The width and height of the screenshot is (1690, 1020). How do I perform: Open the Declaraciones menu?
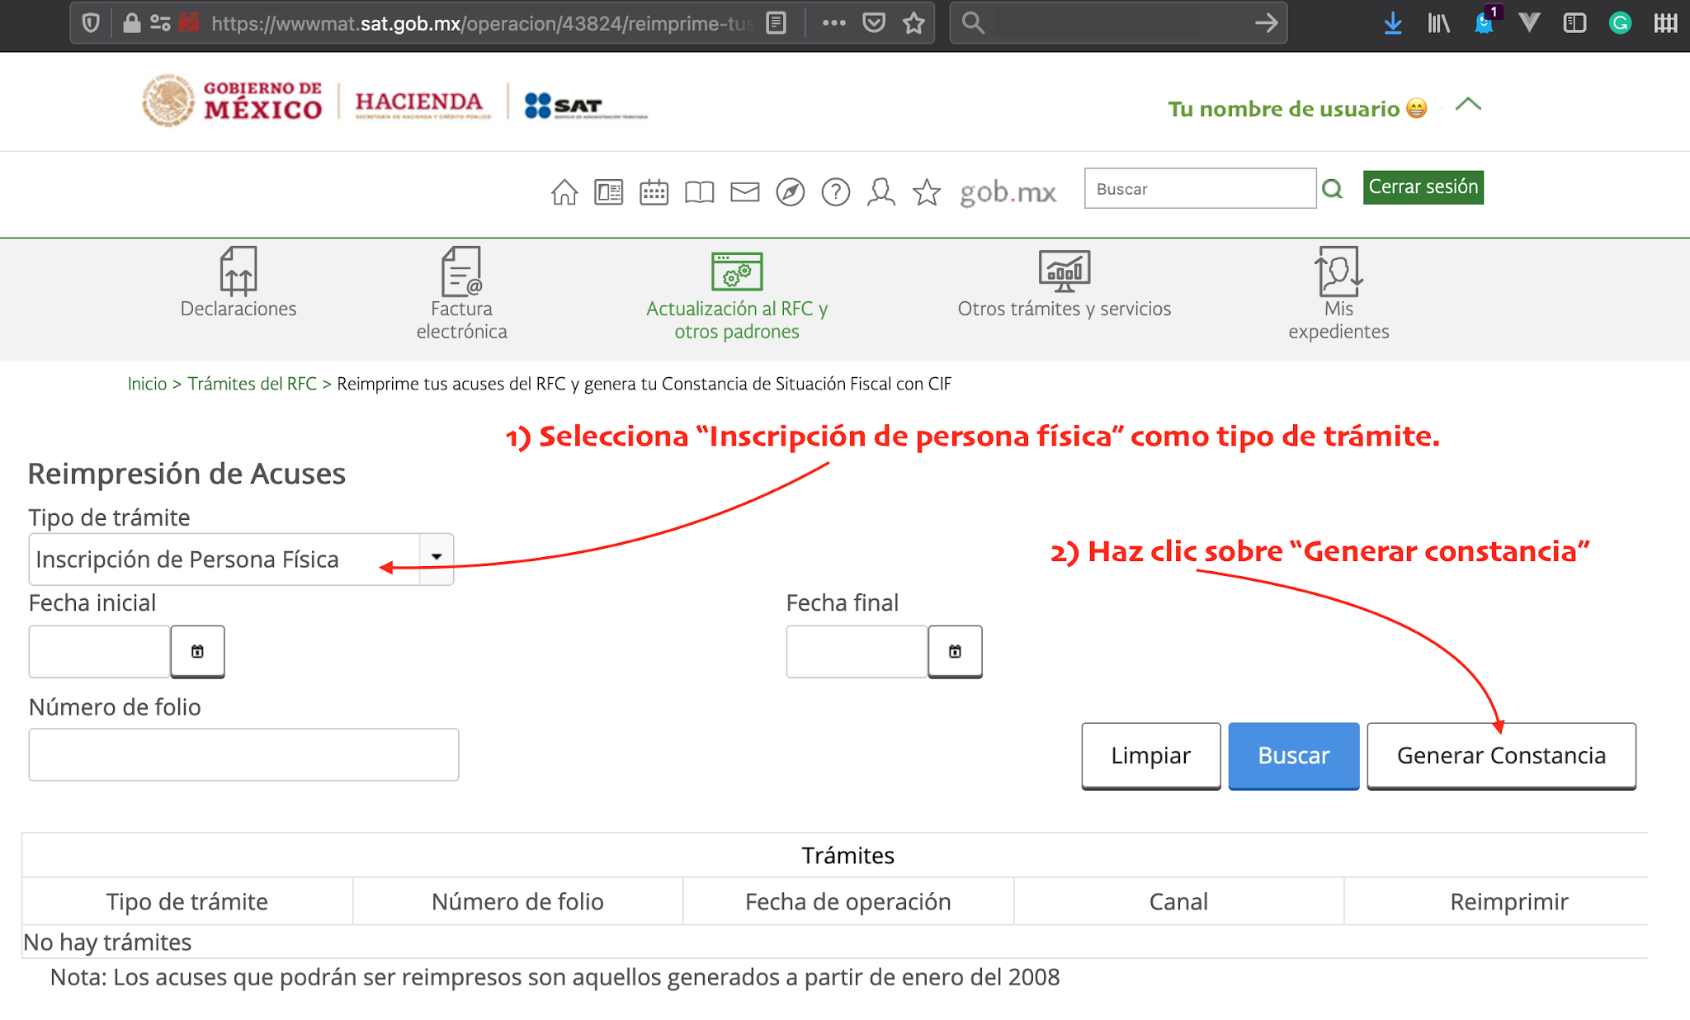point(238,283)
